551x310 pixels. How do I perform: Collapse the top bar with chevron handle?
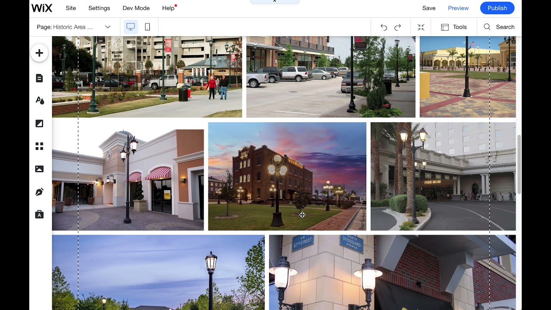275,2
